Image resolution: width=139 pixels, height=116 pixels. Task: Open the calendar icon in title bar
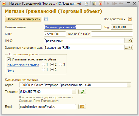tap(101, 4)
